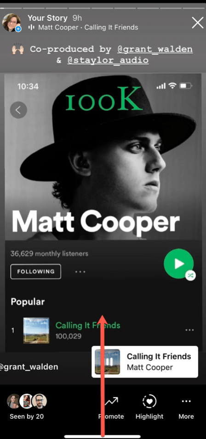Tap the shuffle badge on play button
The image size is (206, 439).
point(190,275)
